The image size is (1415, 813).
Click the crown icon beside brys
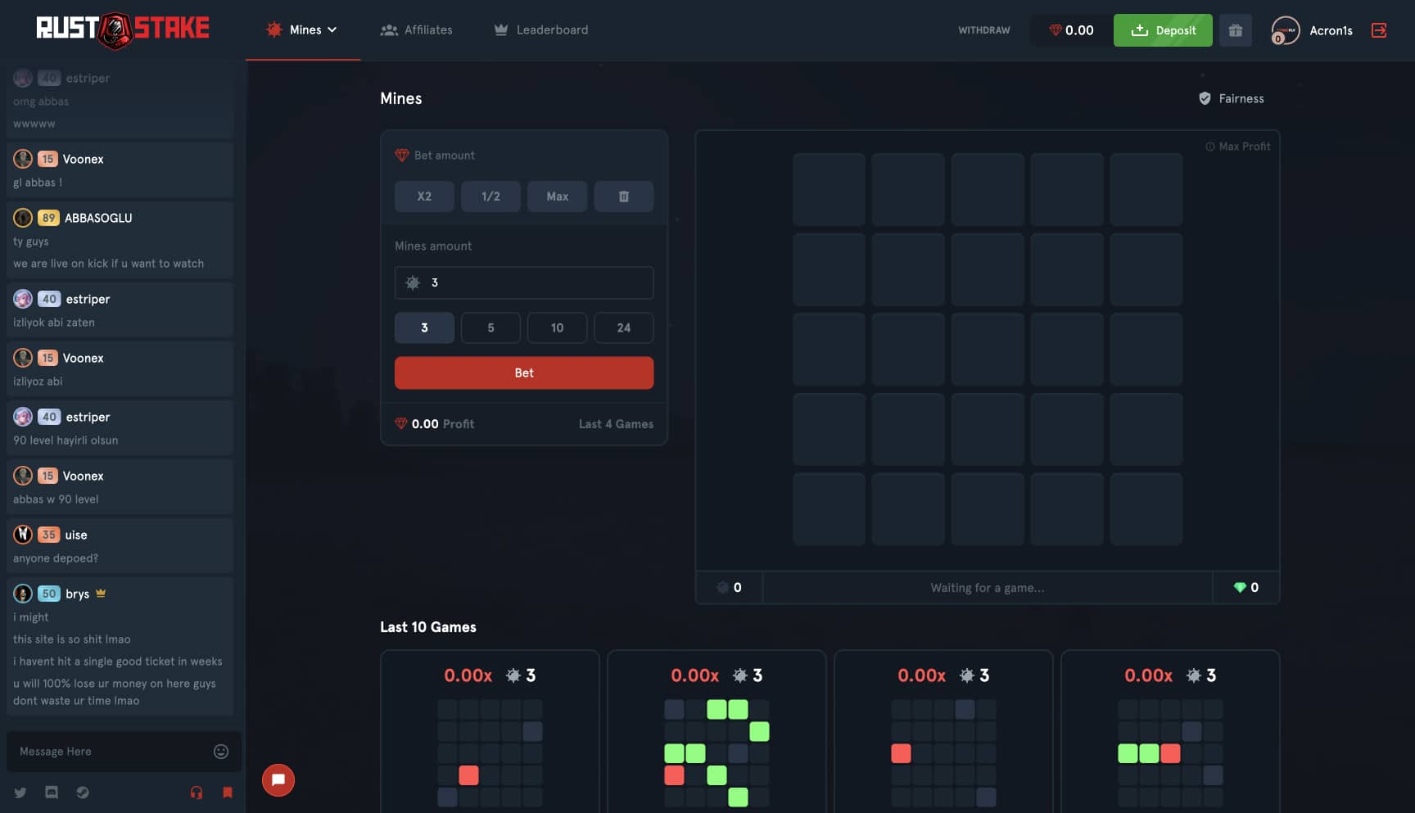tap(101, 593)
